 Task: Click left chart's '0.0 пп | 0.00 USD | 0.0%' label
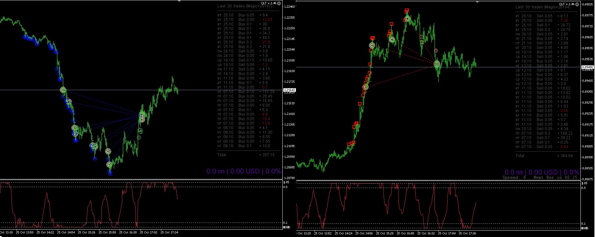click(x=244, y=171)
